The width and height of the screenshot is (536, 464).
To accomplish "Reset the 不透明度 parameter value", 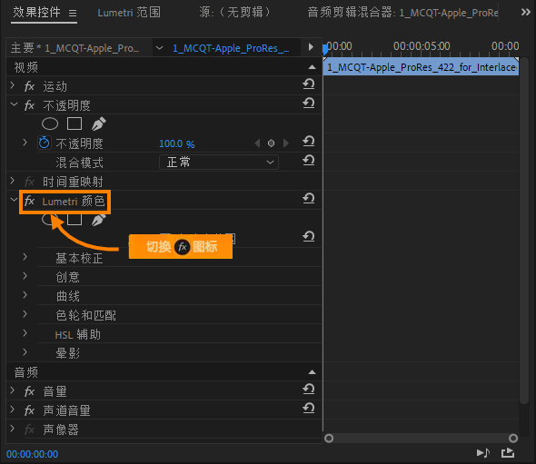I will click(309, 142).
